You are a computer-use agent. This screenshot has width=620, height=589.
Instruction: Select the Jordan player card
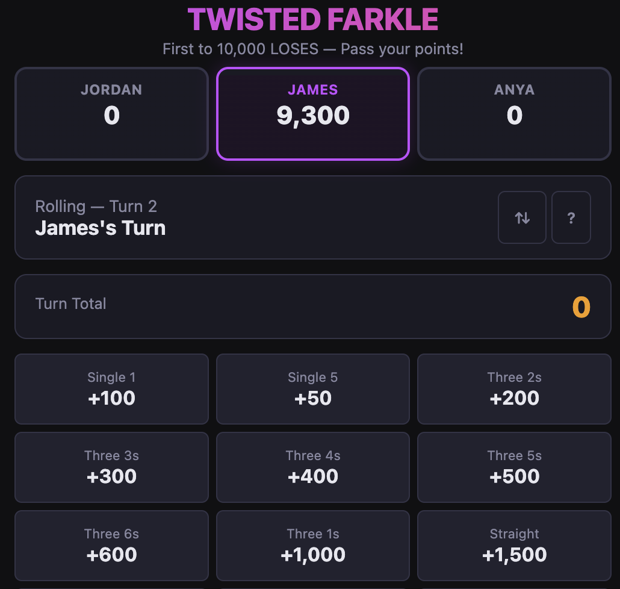[x=111, y=113]
